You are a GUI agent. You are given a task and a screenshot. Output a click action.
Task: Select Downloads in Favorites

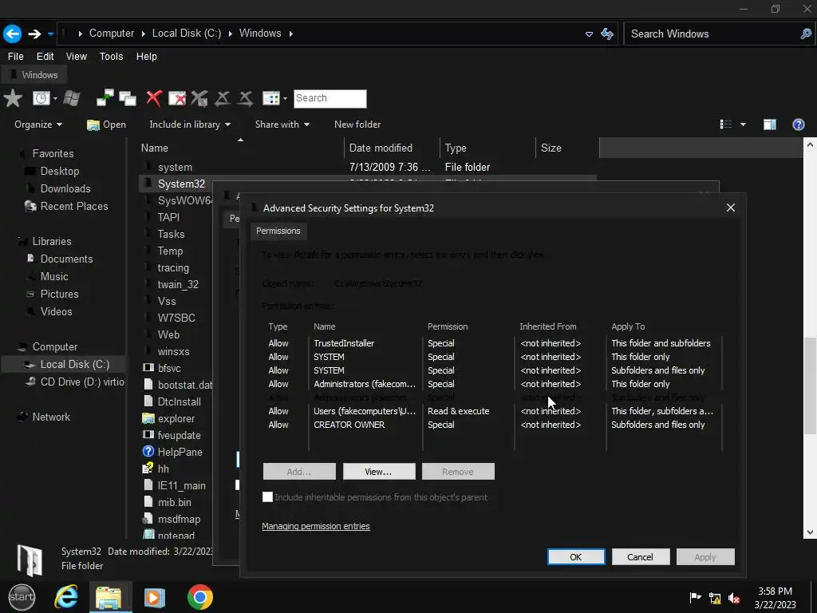[65, 188]
